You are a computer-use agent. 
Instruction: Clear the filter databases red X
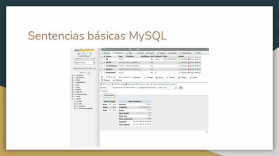[x=95, y=68]
